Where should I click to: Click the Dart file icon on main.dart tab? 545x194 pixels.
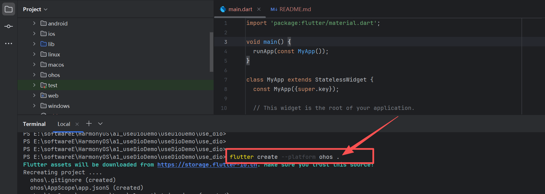223,9
